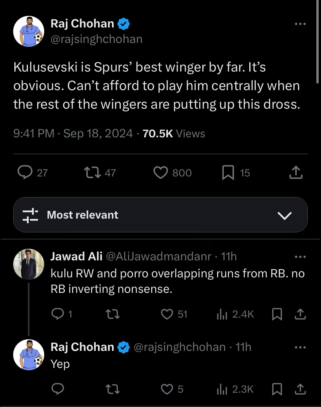The width and height of the screenshot is (321, 407).
Task: Like Jawad Ali's reply with 51 likes
Action: 167,315
